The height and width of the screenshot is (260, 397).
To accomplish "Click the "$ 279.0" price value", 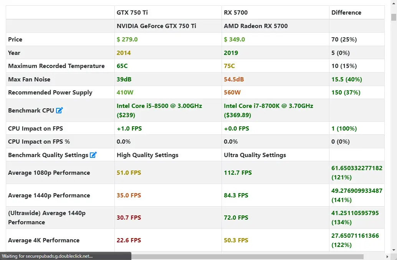I will click(127, 39).
